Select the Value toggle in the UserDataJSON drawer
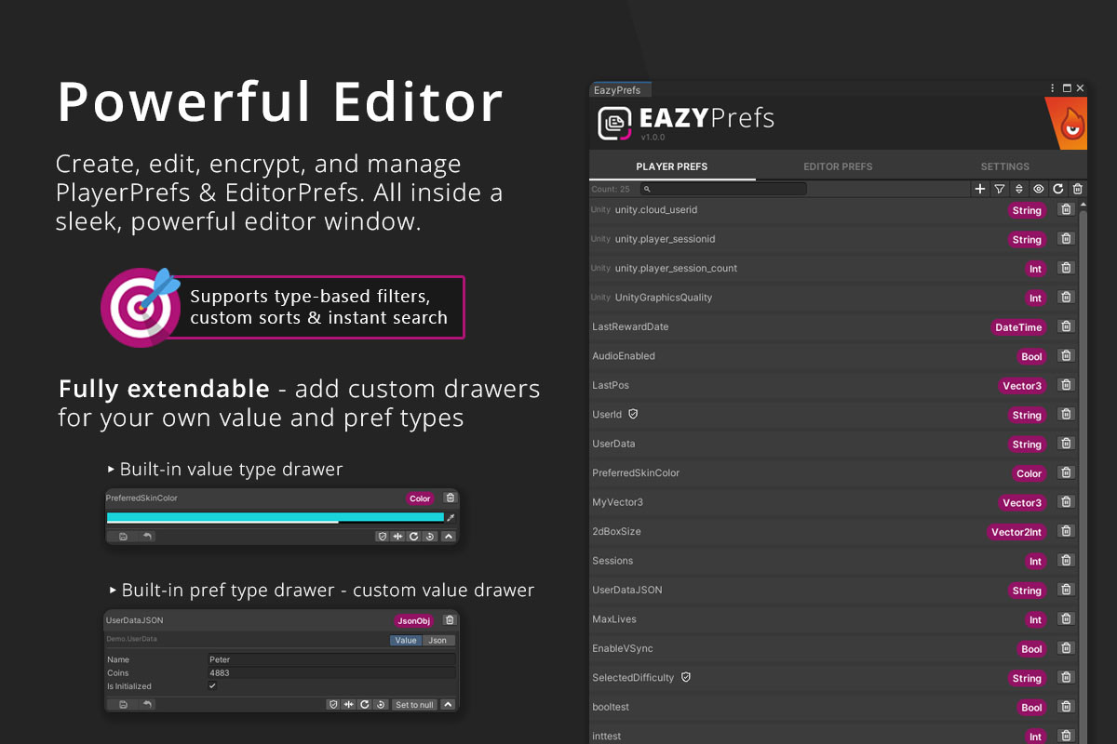Screen dimensions: 1117x744 click(x=405, y=640)
